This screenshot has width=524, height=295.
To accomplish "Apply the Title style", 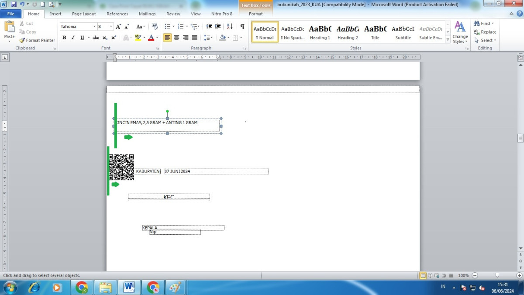I will click(x=375, y=32).
